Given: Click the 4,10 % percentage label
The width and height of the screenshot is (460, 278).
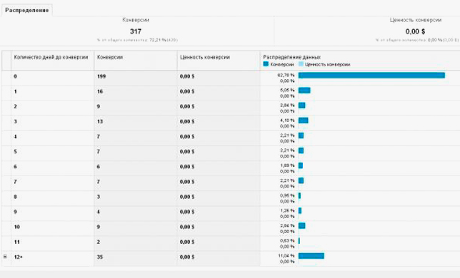Looking at the screenshot, I should tap(287, 120).
